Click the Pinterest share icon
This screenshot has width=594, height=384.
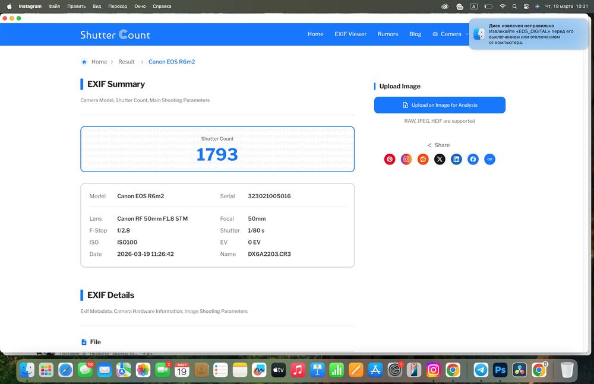point(390,159)
